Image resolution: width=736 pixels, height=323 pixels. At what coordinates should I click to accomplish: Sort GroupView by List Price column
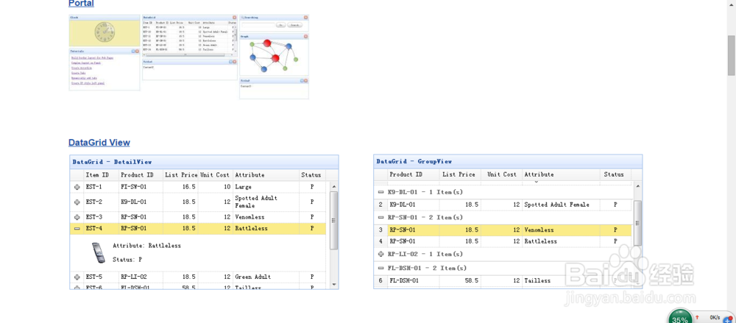460,174
